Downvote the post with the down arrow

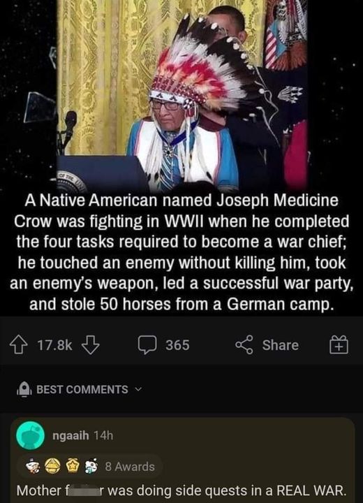pyautogui.click(x=91, y=345)
